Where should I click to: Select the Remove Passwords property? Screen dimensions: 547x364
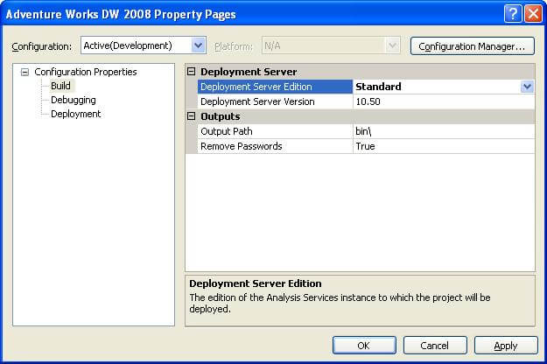pos(275,146)
